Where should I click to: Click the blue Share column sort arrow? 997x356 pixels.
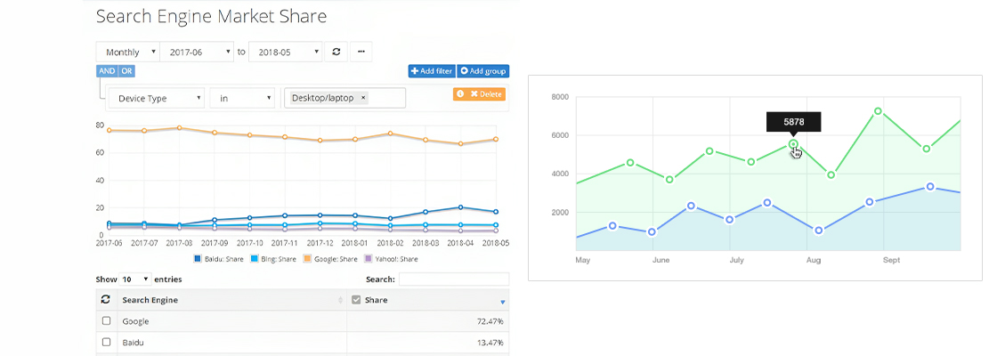(x=502, y=302)
